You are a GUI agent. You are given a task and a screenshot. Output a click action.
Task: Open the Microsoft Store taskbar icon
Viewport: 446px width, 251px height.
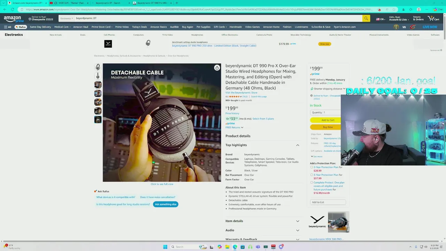coord(243,247)
